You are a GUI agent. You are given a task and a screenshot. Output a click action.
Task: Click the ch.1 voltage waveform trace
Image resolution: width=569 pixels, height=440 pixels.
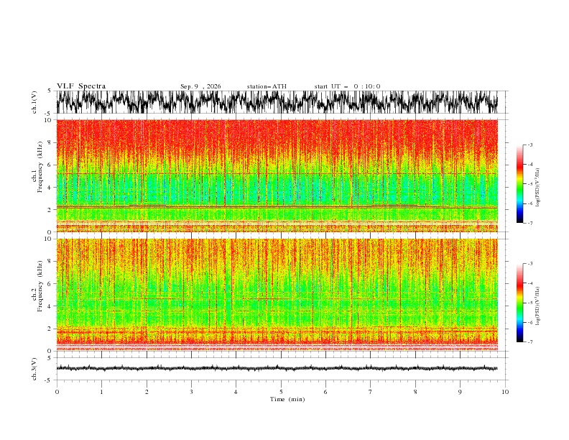pyautogui.click(x=277, y=102)
